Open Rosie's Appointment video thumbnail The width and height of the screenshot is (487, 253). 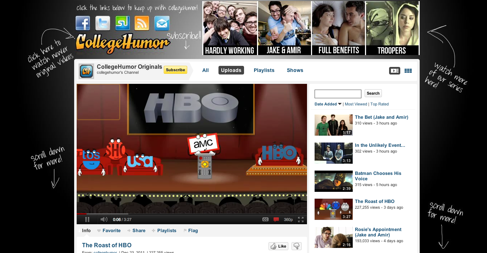pos(334,237)
